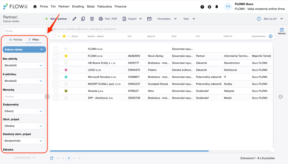The width and height of the screenshot is (288, 164).
Task: Go to next page arrow
Action: (74, 158)
